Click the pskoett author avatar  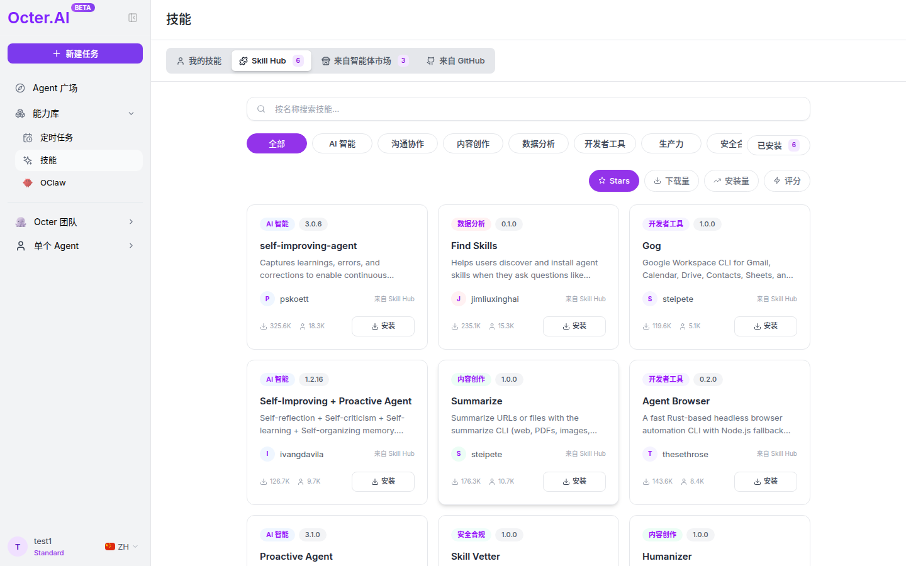pyautogui.click(x=267, y=299)
